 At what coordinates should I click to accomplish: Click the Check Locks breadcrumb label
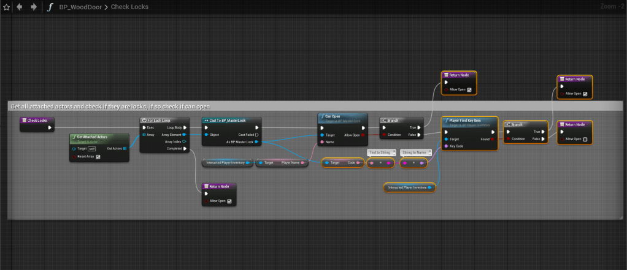[129, 7]
